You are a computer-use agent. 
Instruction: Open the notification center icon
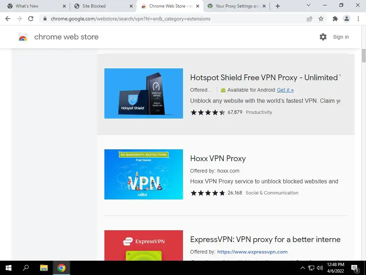(x=355, y=268)
